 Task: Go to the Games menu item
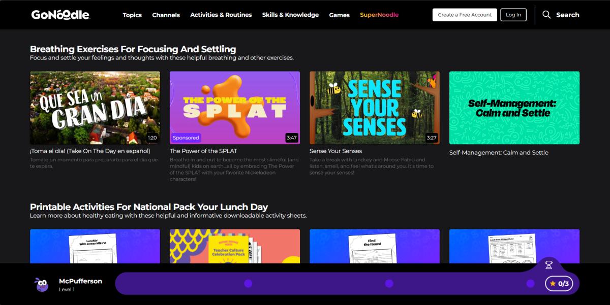click(x=339, y=15)
